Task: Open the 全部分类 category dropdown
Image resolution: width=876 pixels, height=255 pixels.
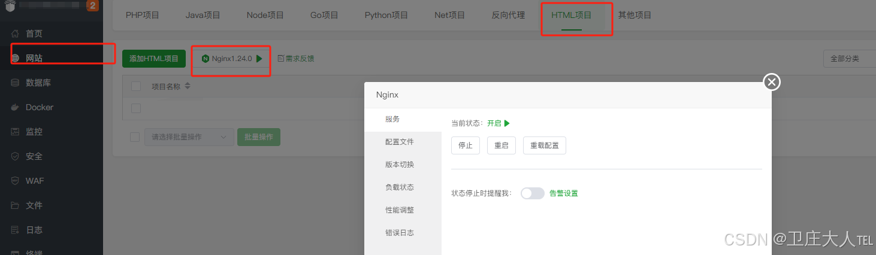Action: tap(850, 59)
